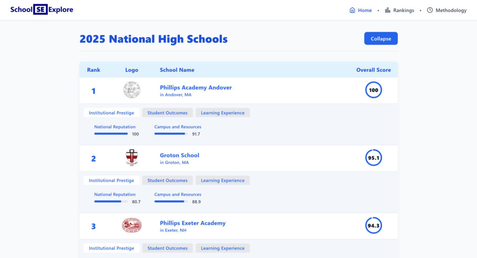Click Phillips Exeter Academy red logo
The height and width of the screenshot is (258, 477).
[132, 226]
